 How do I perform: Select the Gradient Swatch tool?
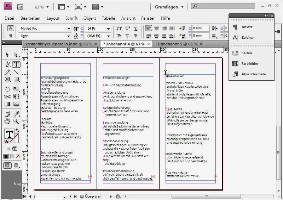(7, 104)
